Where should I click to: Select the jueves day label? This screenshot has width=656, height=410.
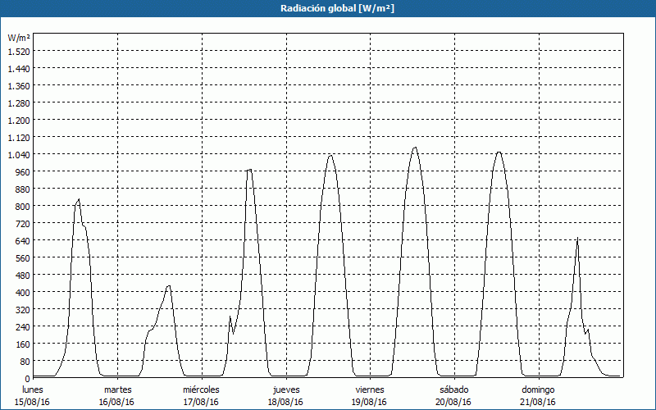pos(285,389)
